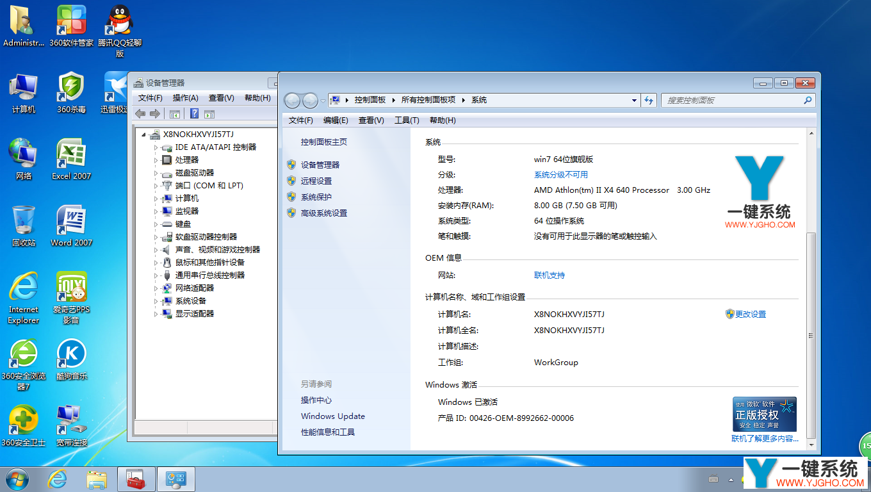The width and height of the screenshot is (871, 492).
Task: Open 360软件管家 desktop shortcut
Action: click(71, 26)
